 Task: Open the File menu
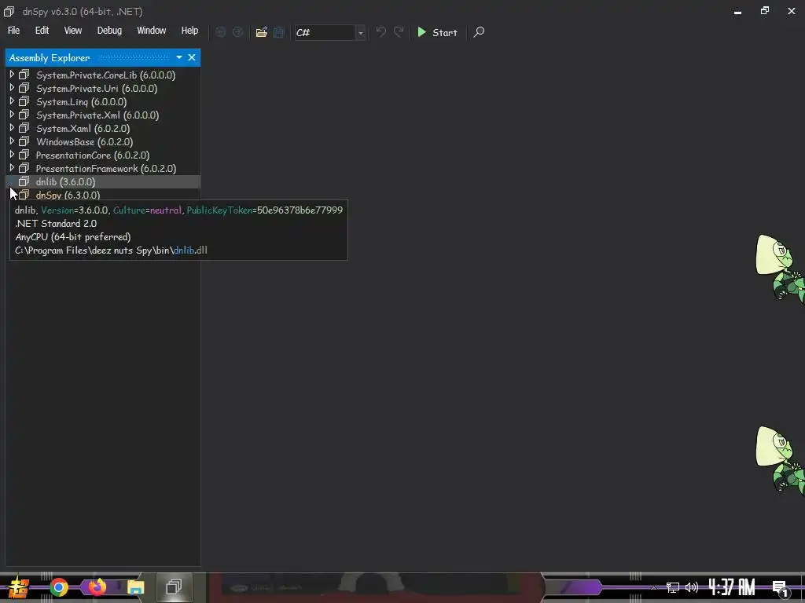14,31
